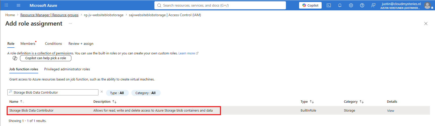The height and width of the screenshot is (126, 435).
Task: Select the Storage Blob Data Contributor row
Action: click(x=218, y=111)
